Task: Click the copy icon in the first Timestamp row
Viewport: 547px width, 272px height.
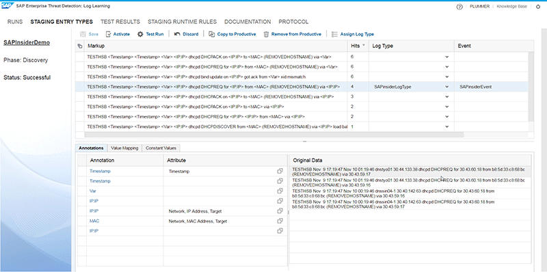Action: coord(280,172)
